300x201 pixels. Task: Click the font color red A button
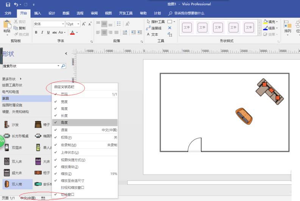pyautogui.click(x=72, y=33)
